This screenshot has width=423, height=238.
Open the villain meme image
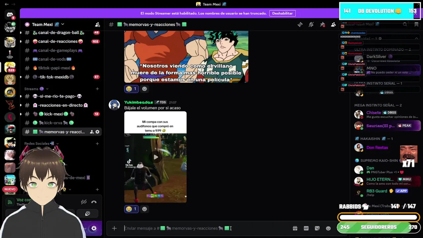coord(186,57)
